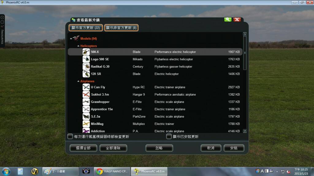
Task: Collapse the Models (94) tree node
Action: click(71, 39)
